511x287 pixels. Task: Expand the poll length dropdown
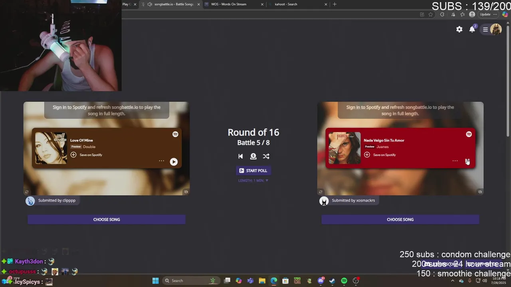point(253,181)
